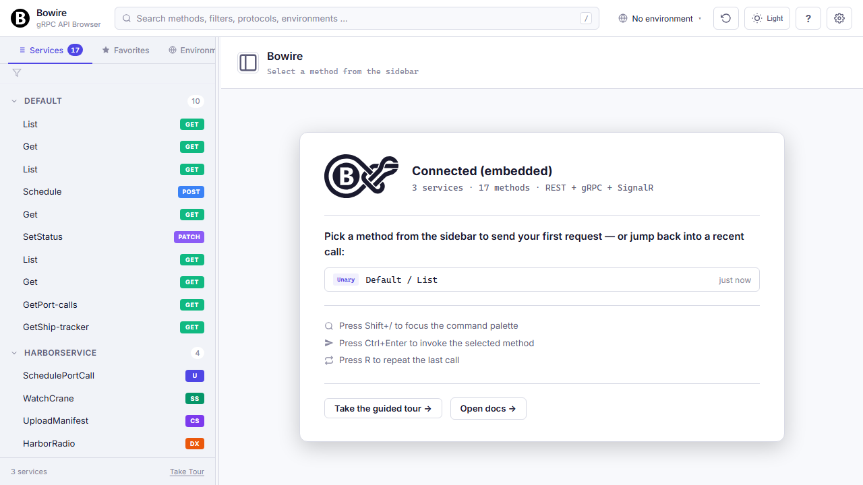Click the funnel filter icon in sidebar
This screenshot has height=485, width=863.
(17, 73)
